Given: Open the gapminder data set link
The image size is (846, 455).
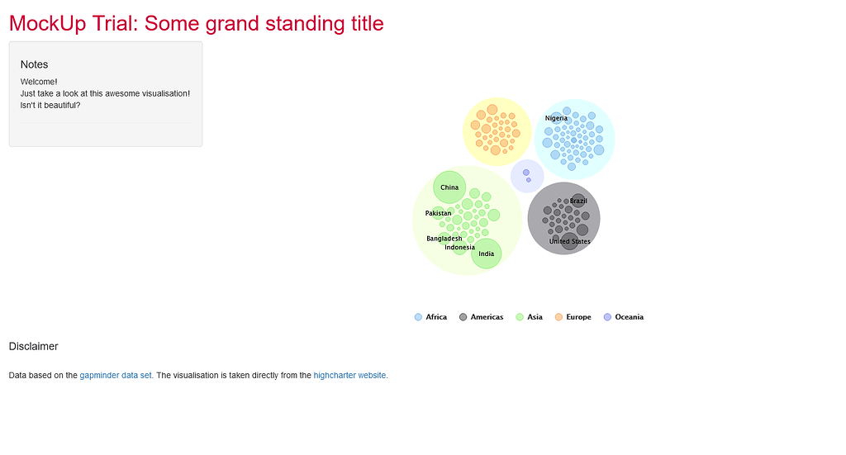Looking at the screenshot, I should pyautogui.click(x=116, y=375).
